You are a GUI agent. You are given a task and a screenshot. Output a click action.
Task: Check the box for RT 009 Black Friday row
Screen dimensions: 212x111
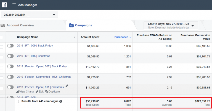1,47
